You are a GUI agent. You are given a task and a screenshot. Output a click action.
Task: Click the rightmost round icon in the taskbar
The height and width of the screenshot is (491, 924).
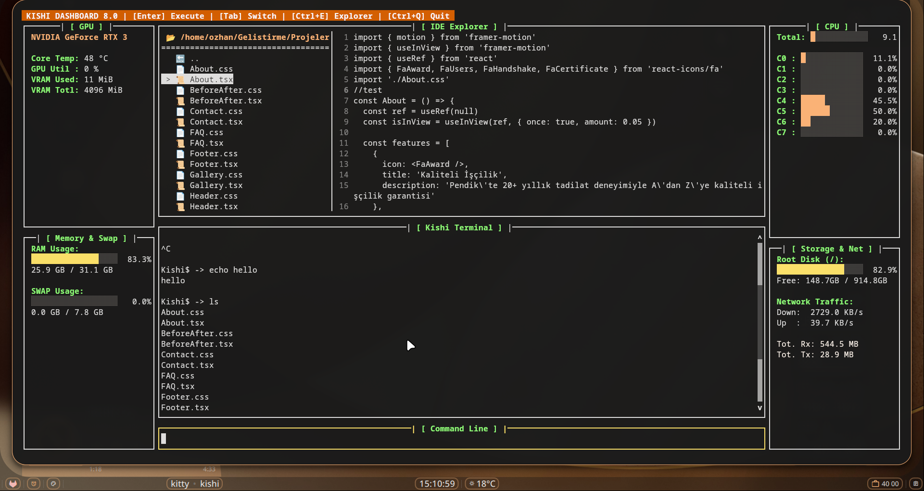pos(915,483)
